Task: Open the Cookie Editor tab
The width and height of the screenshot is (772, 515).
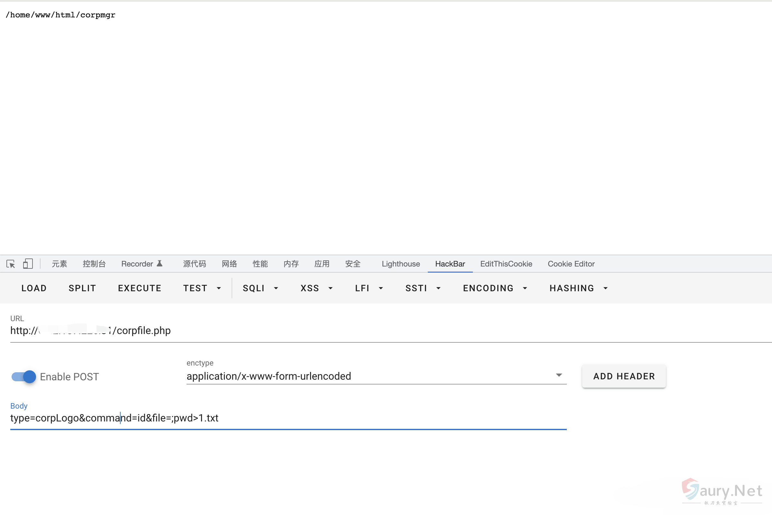Action: 571,264
